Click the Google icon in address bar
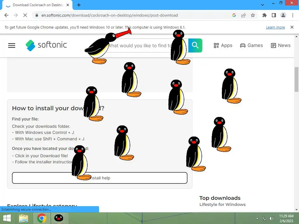This screenshot has width=299, height=224. [234, 15]
